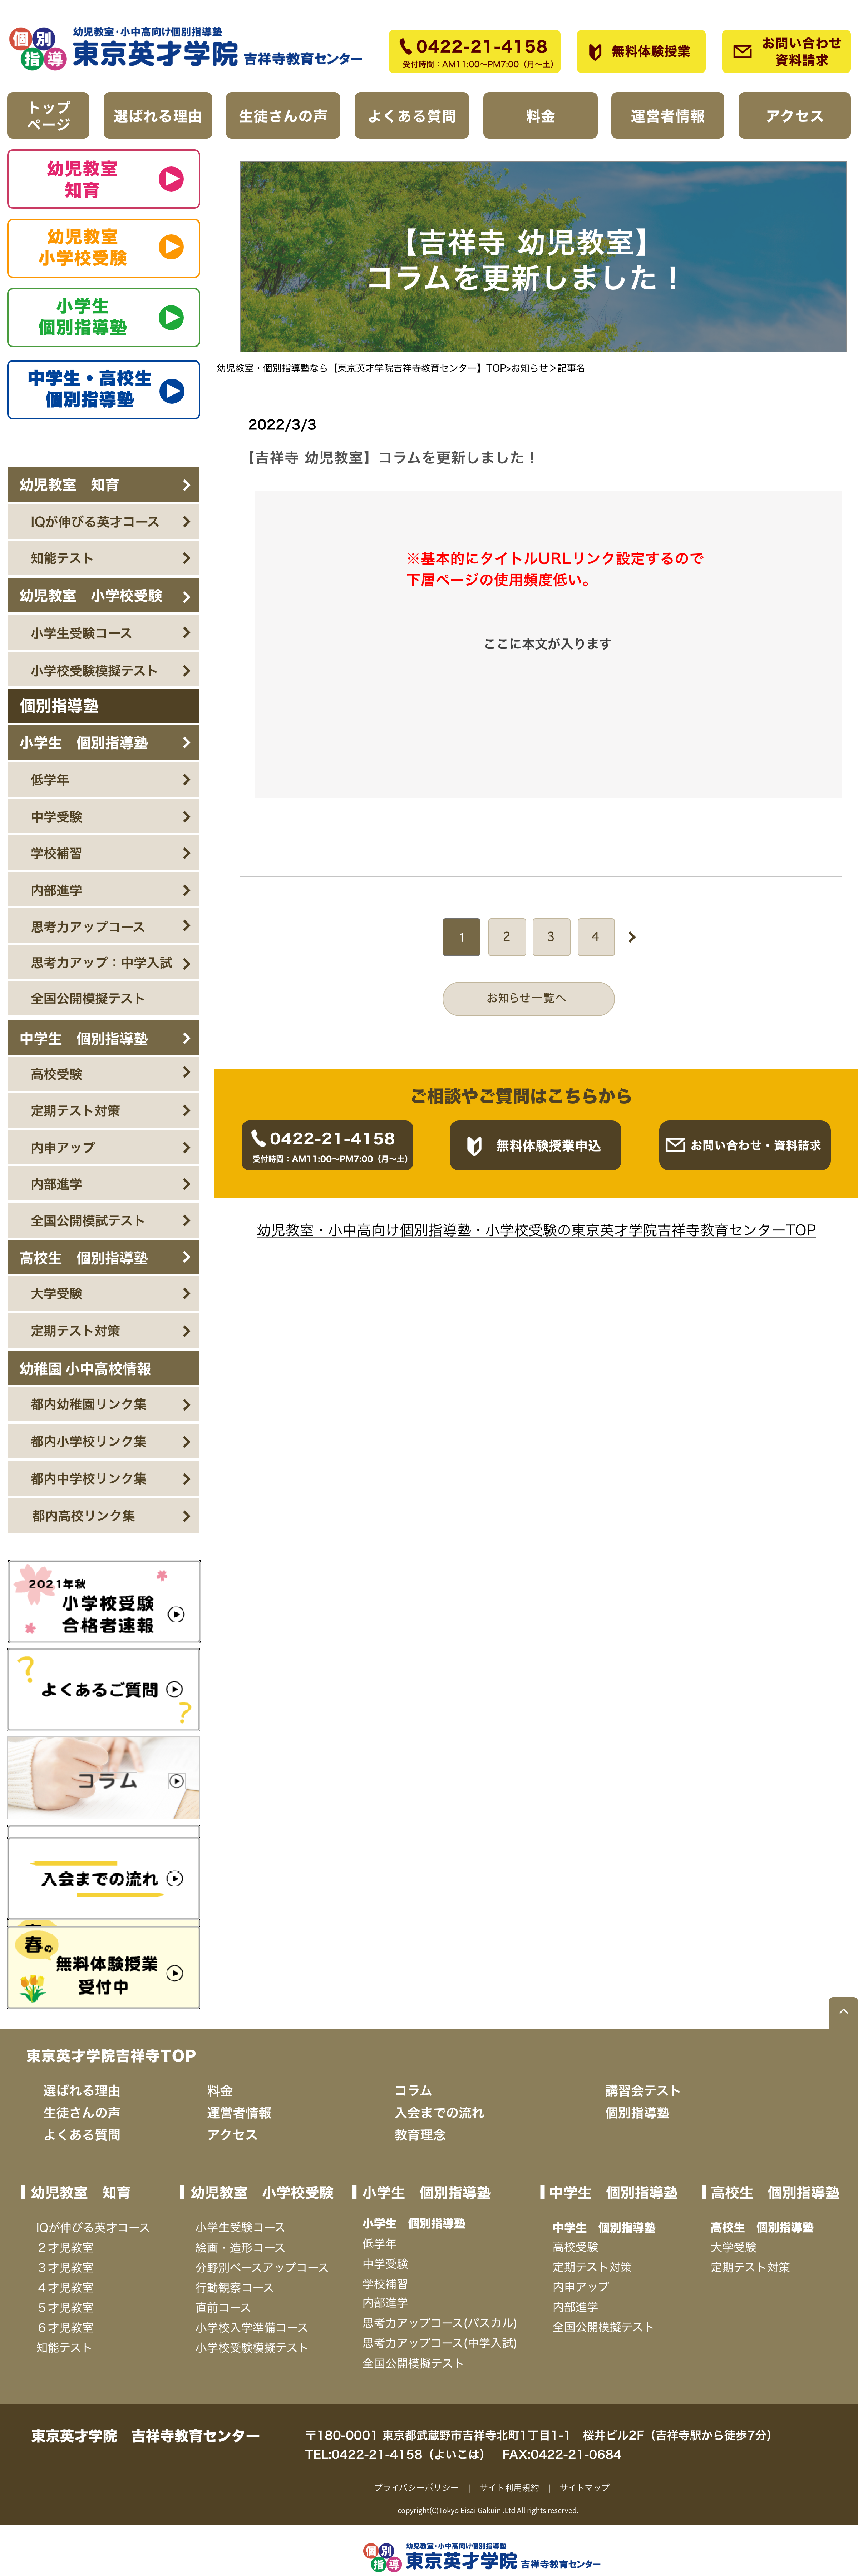
Task: Click pink play icon on 幼児教室 知育 banner
Action: point(171,179)
